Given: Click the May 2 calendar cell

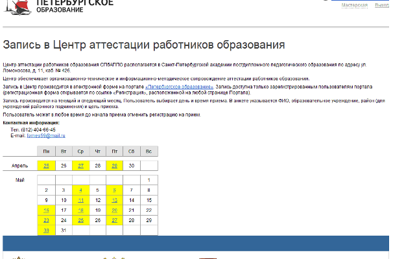Looking at the screenshot, I should click(47, 190).
